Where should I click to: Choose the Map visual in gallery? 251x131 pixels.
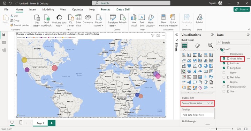pyautogui.click(x=184, y=71)
